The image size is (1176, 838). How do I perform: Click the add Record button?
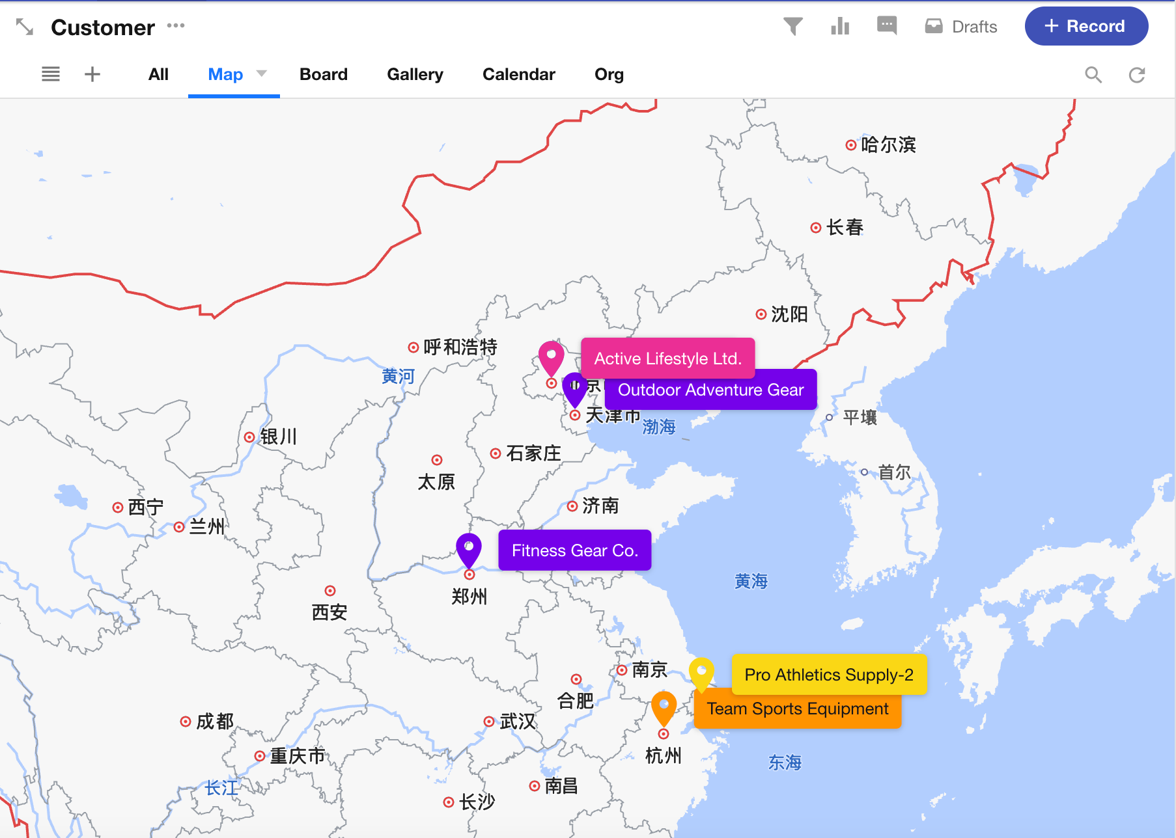click(x=1086, y=27)
